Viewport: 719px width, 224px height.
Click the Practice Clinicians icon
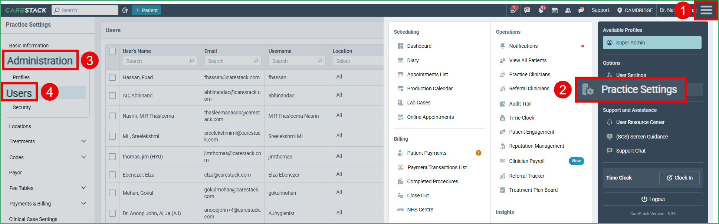click(502, 74)
